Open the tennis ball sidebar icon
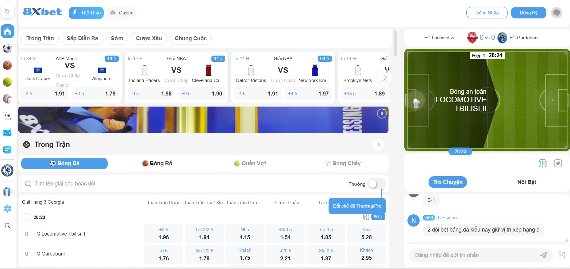 tap(7, 82)
